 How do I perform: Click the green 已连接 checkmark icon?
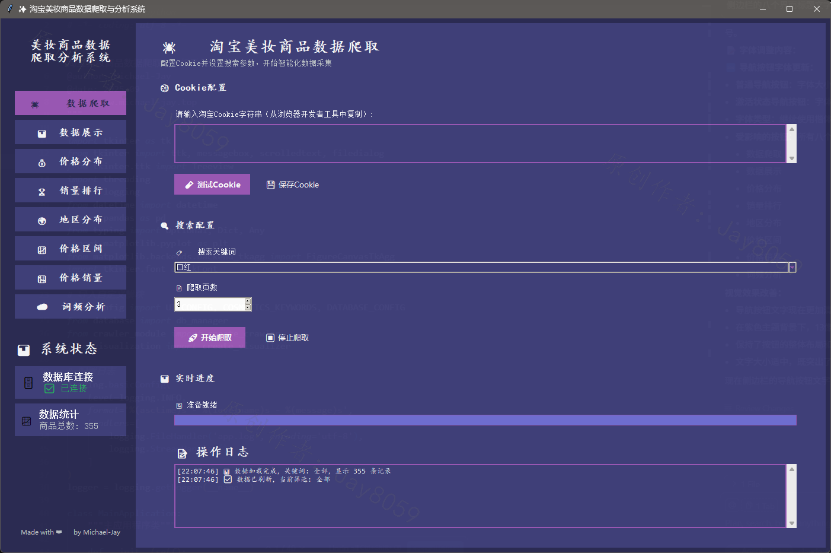pyautogui.click(x=50, y=389)
